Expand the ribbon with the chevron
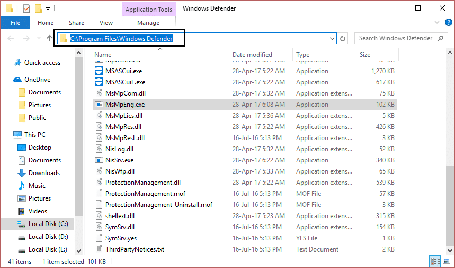455x268 pixels. tap(436, 22)
